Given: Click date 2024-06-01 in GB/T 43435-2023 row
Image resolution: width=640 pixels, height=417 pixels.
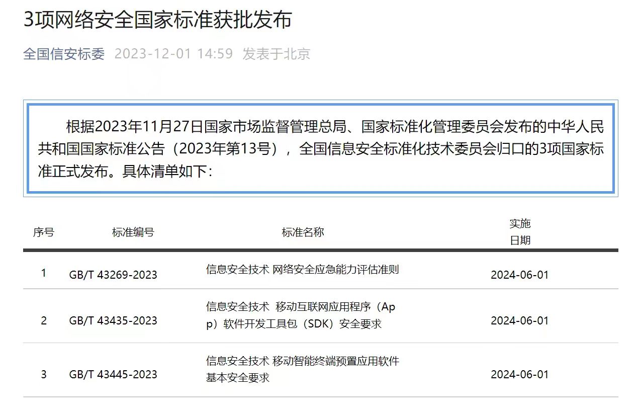Looking at the screenshot, I should point(520,321).
